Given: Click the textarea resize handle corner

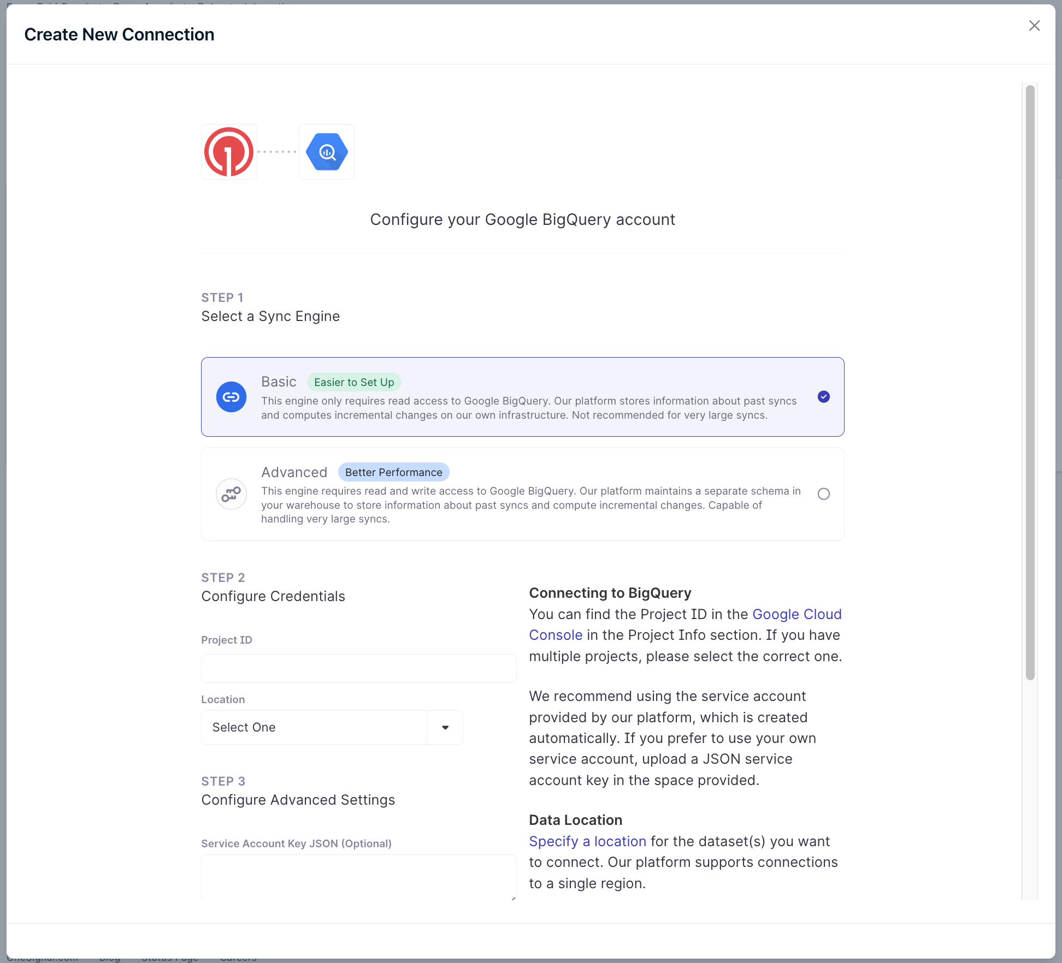Looking at the screenshot, I should point(513,898).
